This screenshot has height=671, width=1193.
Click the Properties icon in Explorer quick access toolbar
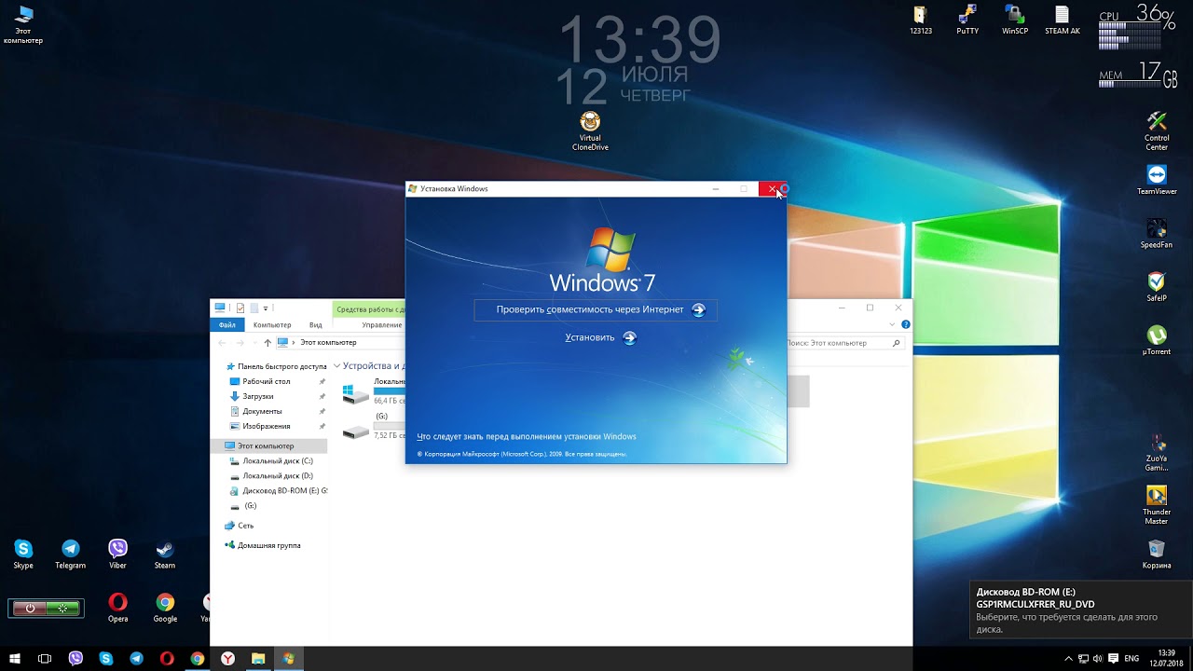(x=240, y=308)
